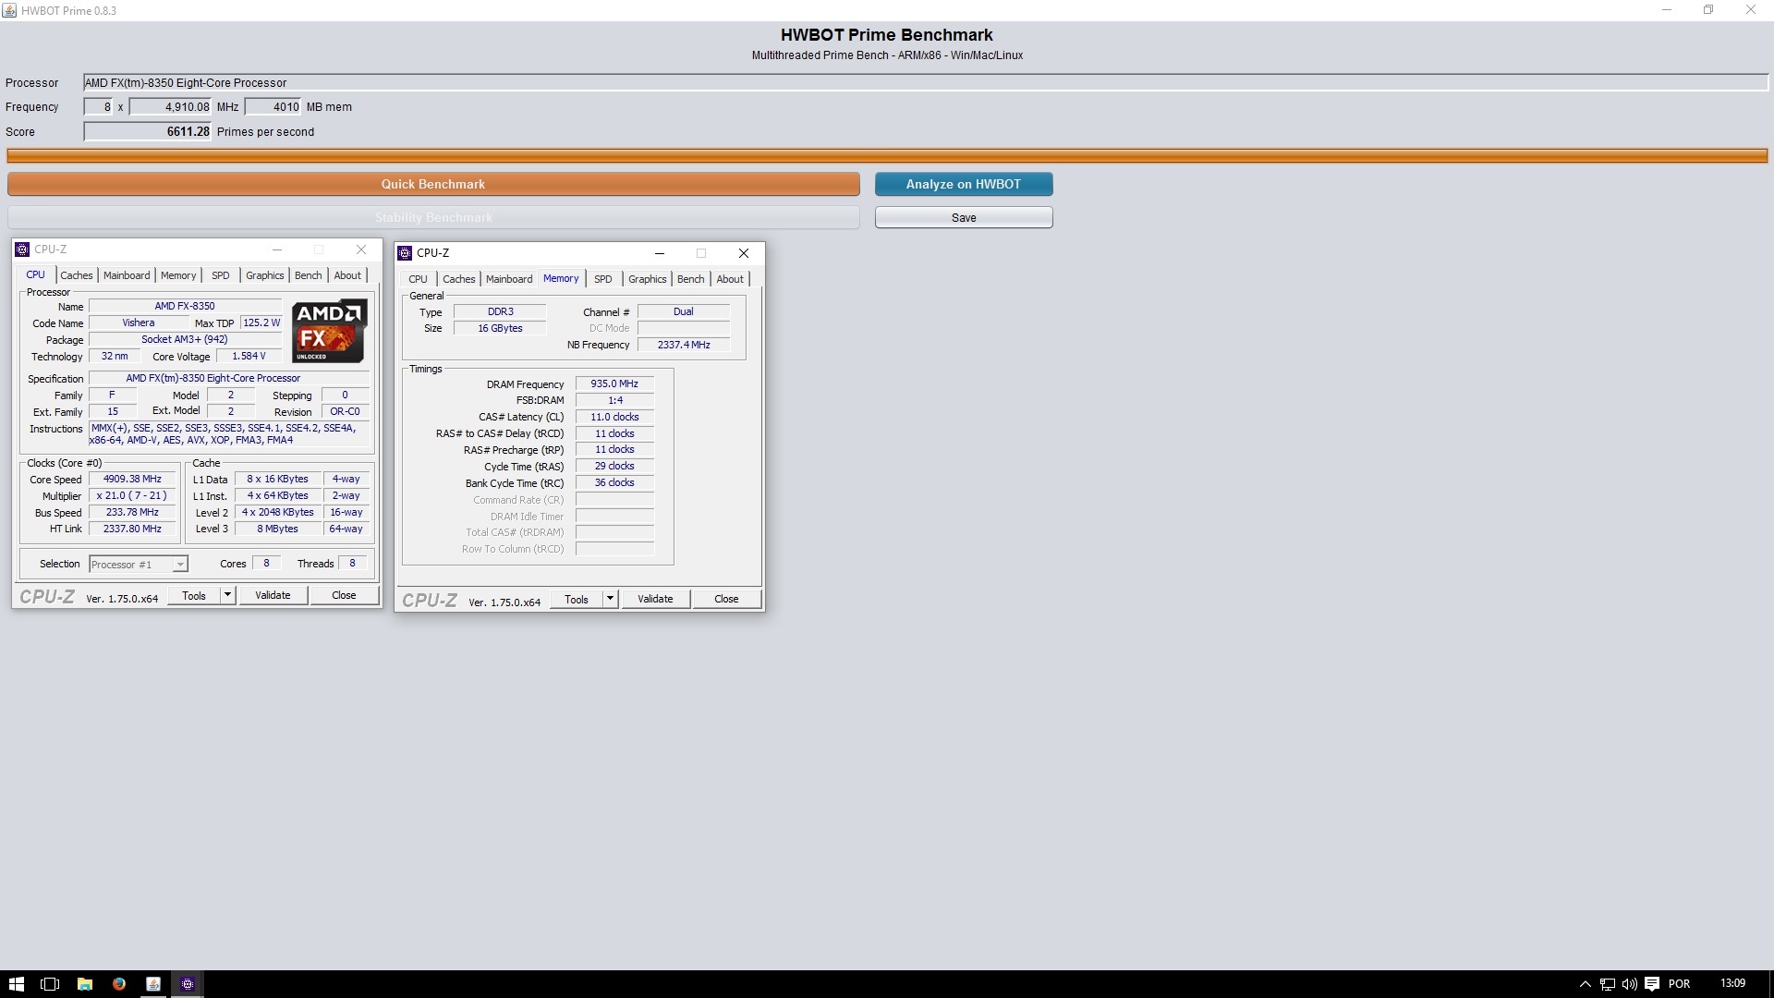Click the Score value 6611.28
1774x998 pixels.
[148, 131]
